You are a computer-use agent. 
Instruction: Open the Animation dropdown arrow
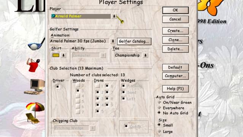pyautogui.click(x=113, y=41)
